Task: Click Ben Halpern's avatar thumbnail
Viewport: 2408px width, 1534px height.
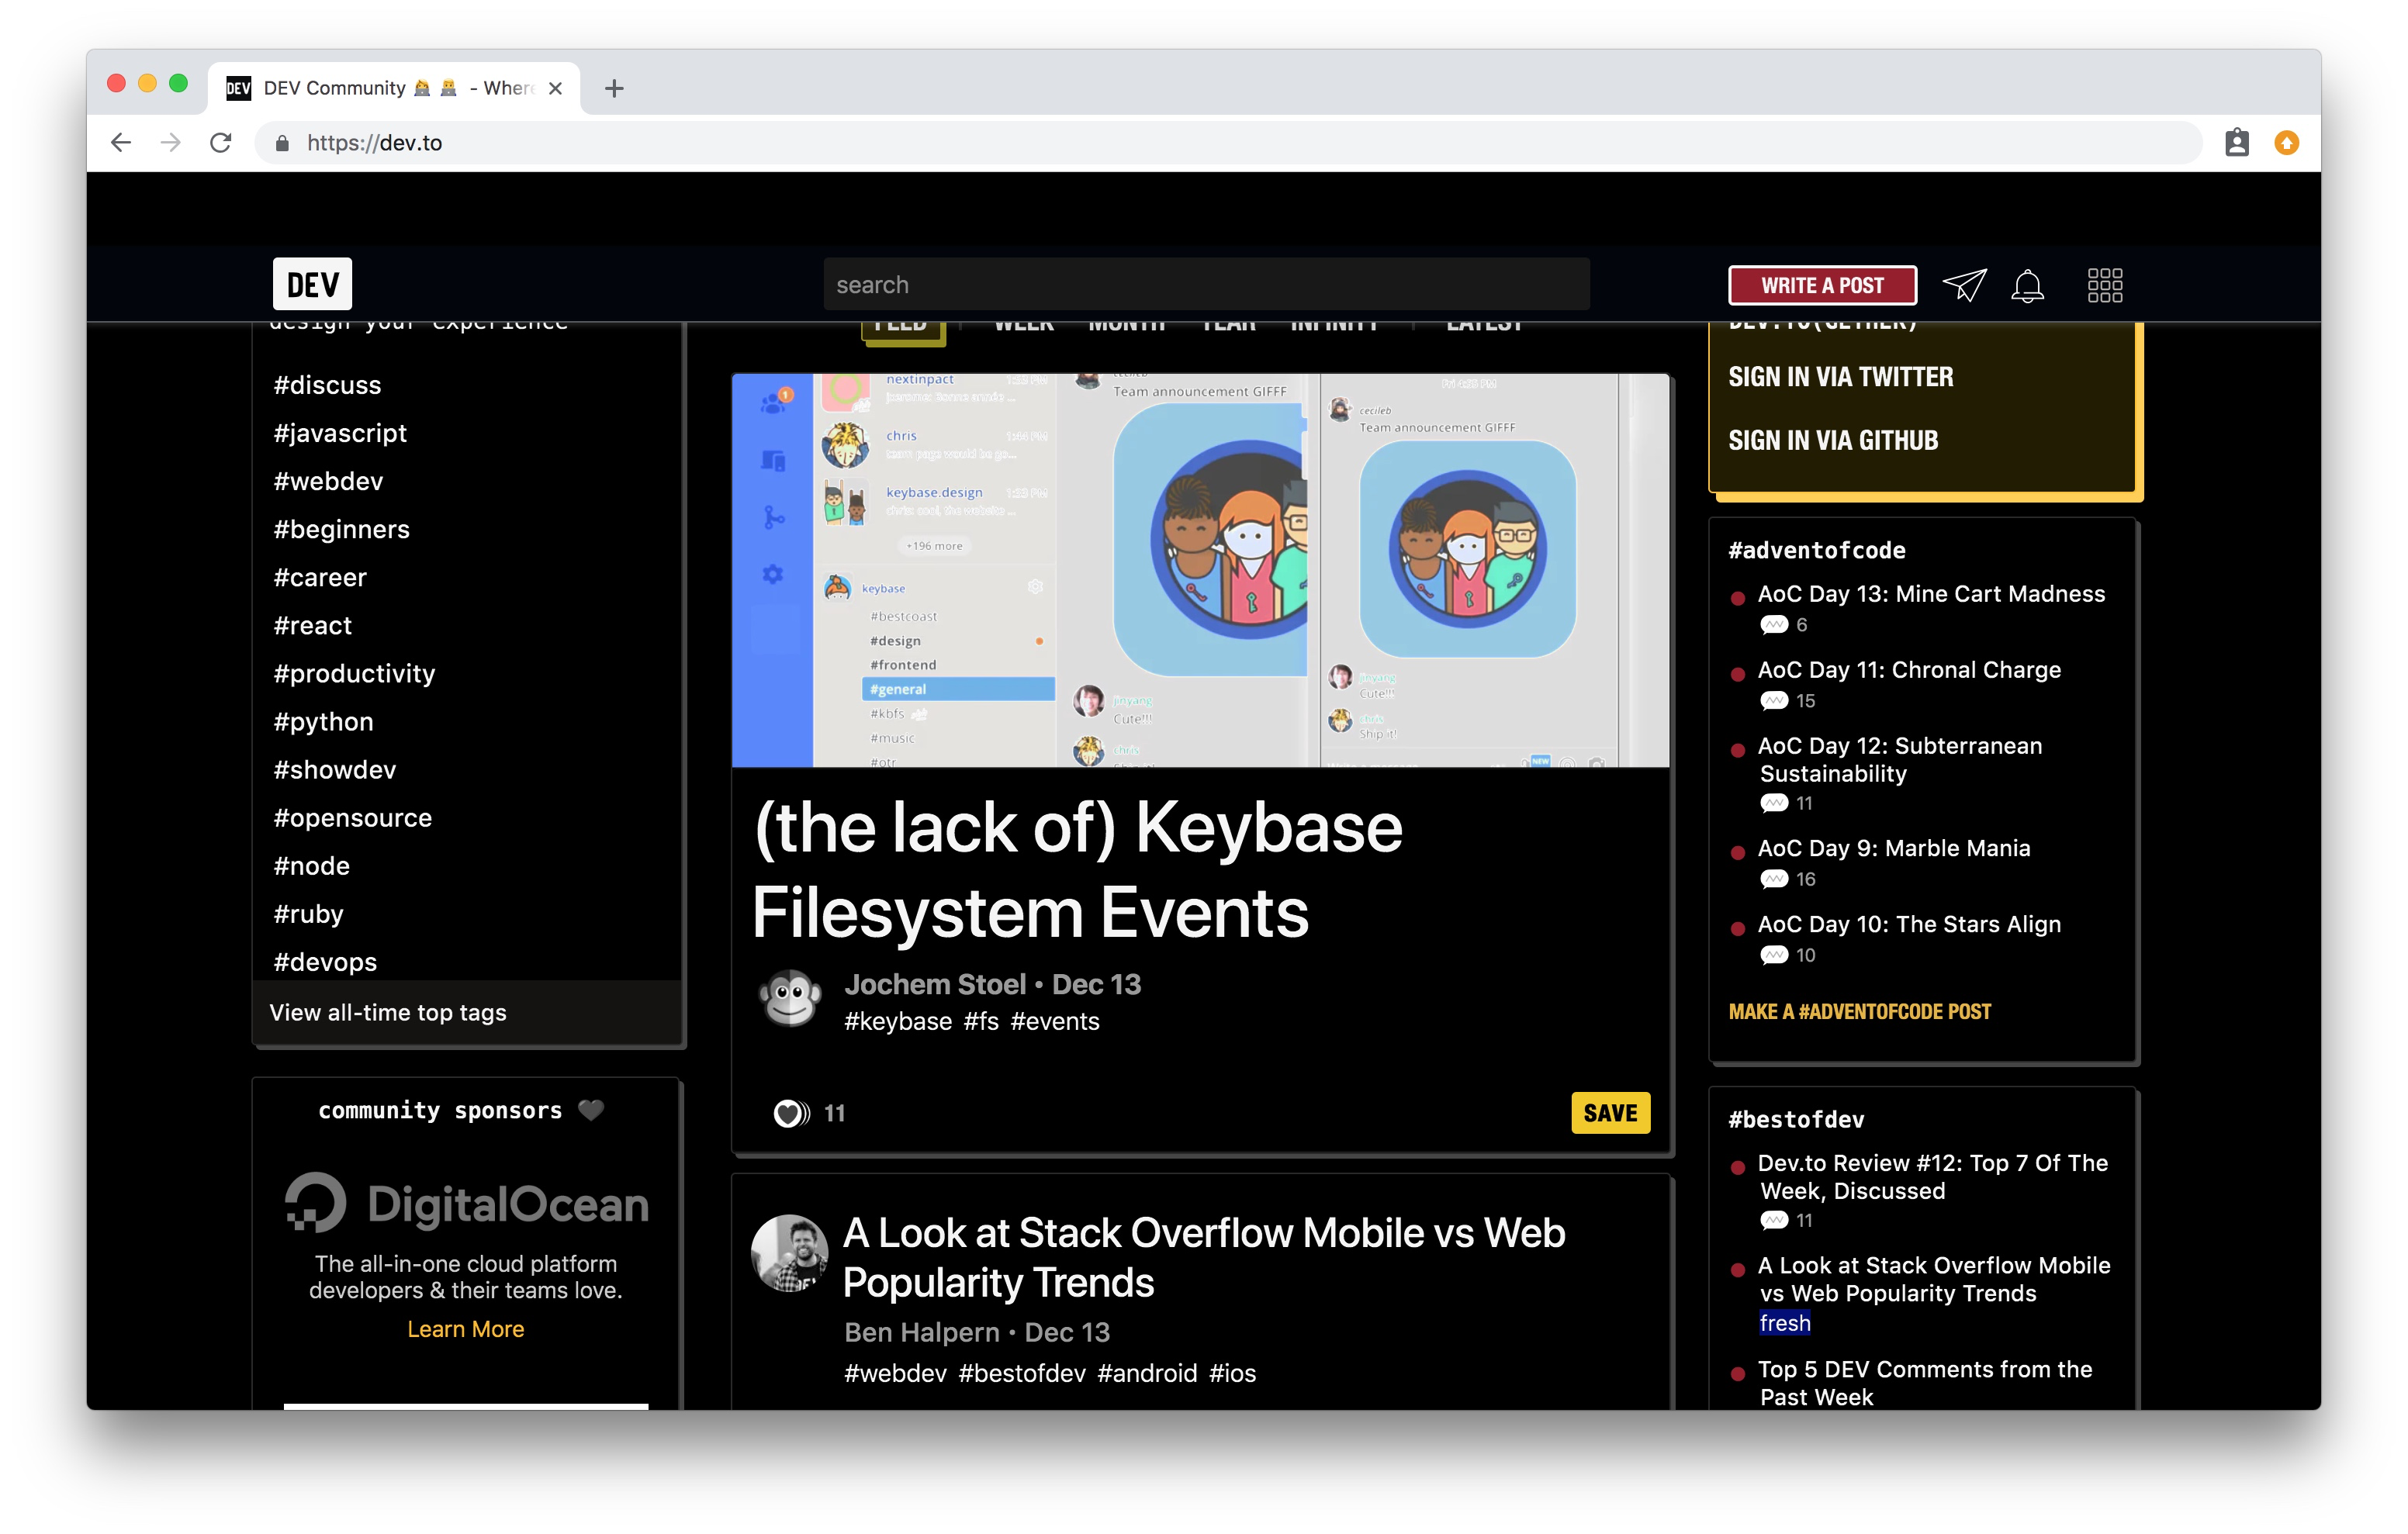Action: click(789, 1252)
